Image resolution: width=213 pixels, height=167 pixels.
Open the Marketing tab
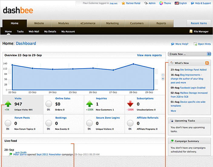(112, 23)
